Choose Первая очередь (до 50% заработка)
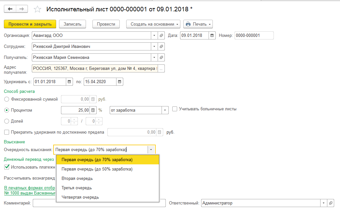Image resolution: width=340 pixels, height=209 pixels. point(108,169)
